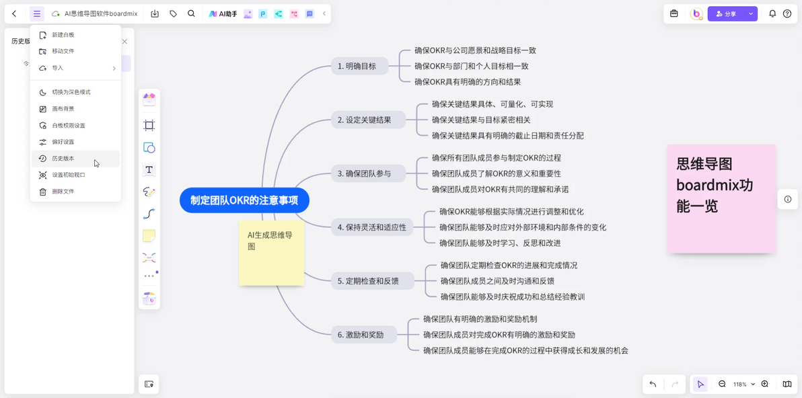Collapse the AI tools toolbar chevron
The width and height of the screenshot is (802, 398).
324,14
